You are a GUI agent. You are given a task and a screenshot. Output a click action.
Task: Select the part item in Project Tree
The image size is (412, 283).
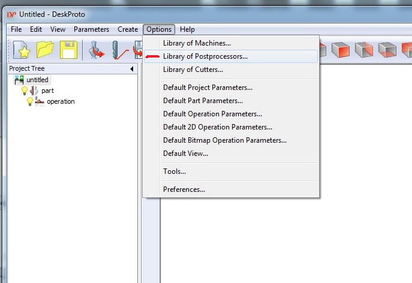tap(47, 91)
